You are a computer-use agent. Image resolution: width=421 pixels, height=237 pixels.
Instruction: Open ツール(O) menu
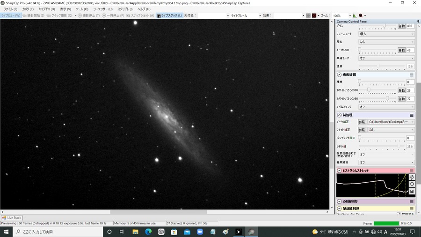tap(82, 9)
